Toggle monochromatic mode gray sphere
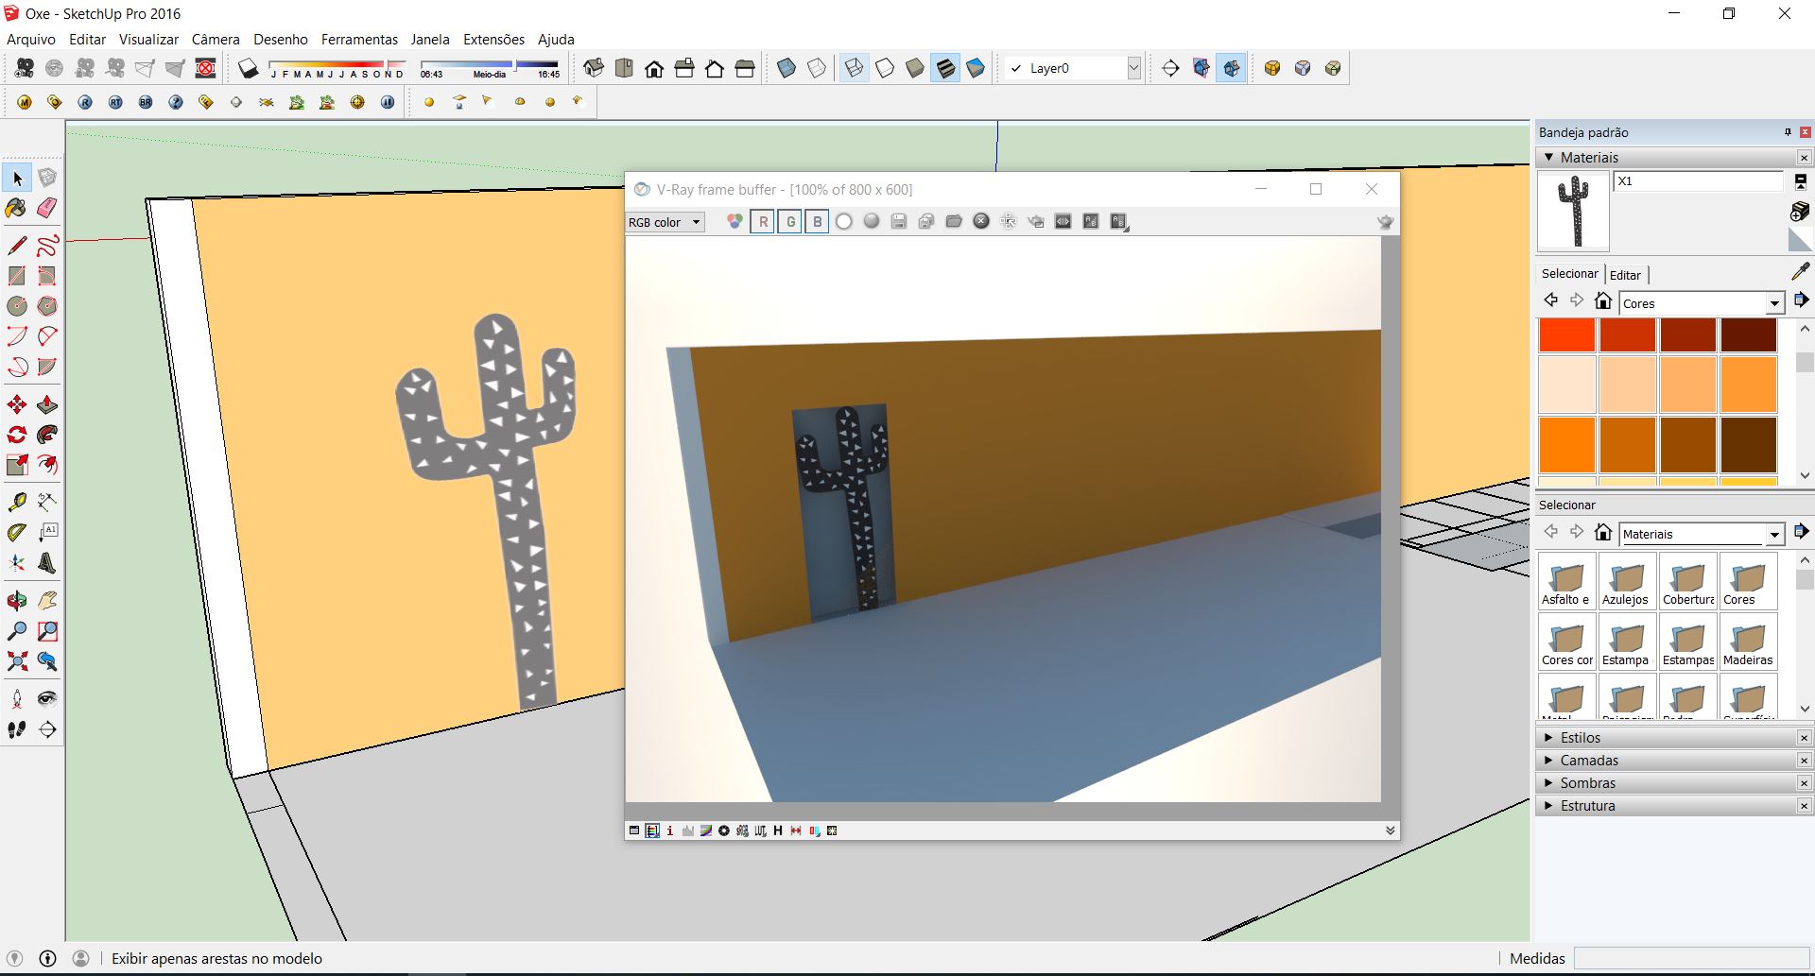Viewport: 1815px width, 976px height. tap(872, 221)
